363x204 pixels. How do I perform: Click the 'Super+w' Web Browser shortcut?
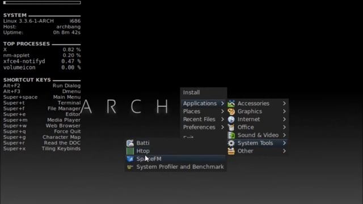tap(42, 126)
